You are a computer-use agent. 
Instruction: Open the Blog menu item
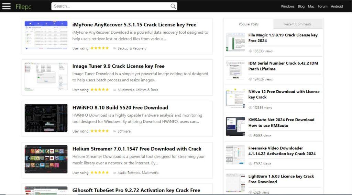[301, 7]
